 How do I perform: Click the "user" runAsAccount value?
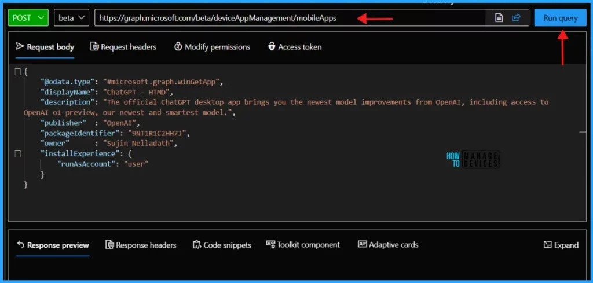(136, 164)
